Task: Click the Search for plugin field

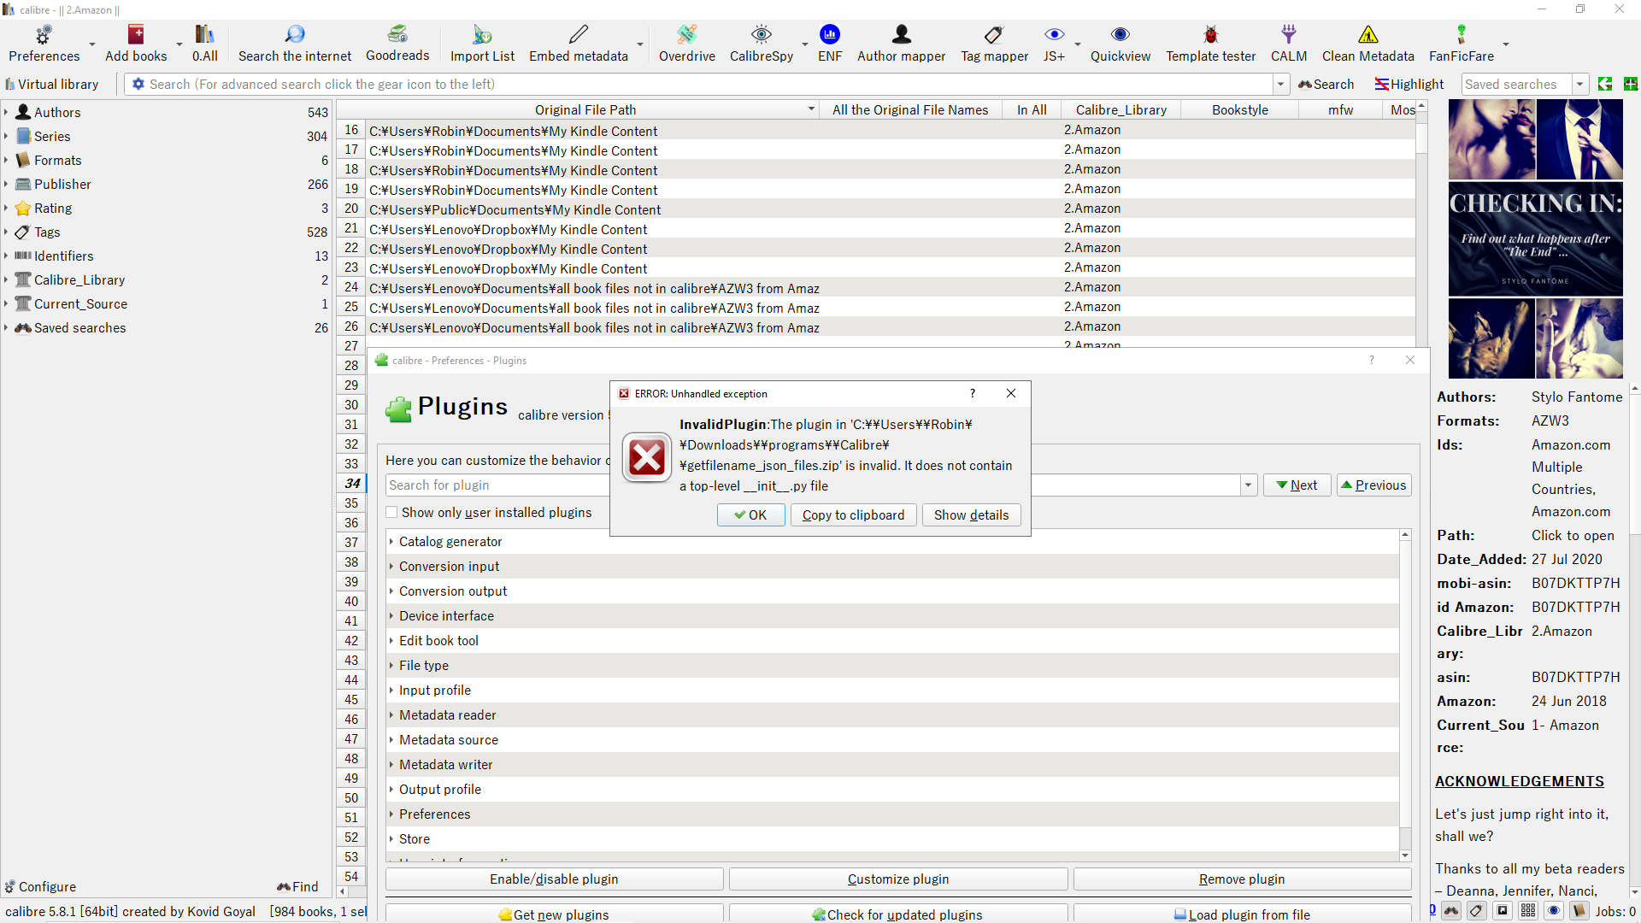Action: (496, 485)
